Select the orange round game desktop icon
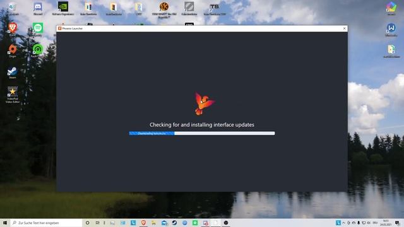Viewport: 404px width, 227px height. click(x=164, y=9)
